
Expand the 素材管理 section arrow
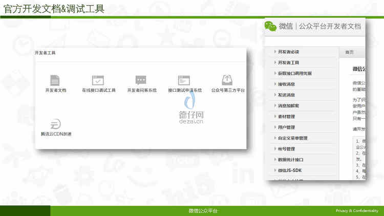pos(275,116)
